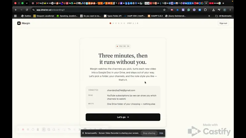Viewport: 246px width, 138px height.
Task: Click the Margin logo
Action: pos(24,23)
